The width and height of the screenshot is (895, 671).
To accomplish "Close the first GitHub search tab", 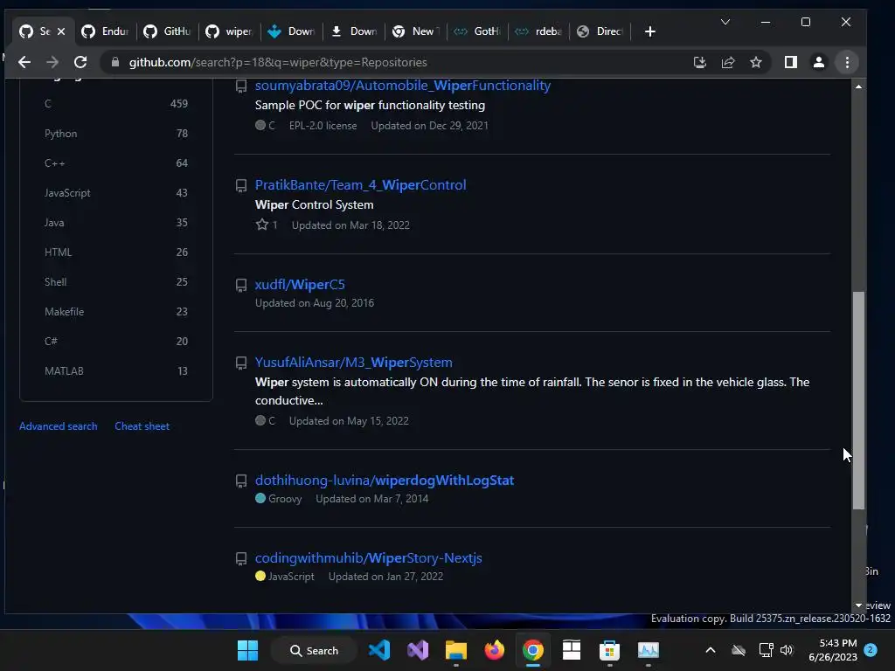I will tap(61, 31).
